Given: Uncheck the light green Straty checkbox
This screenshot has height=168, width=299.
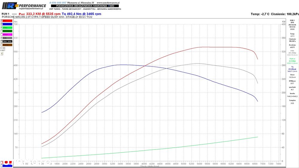Looking at the screenshot, I should [1, 27].
